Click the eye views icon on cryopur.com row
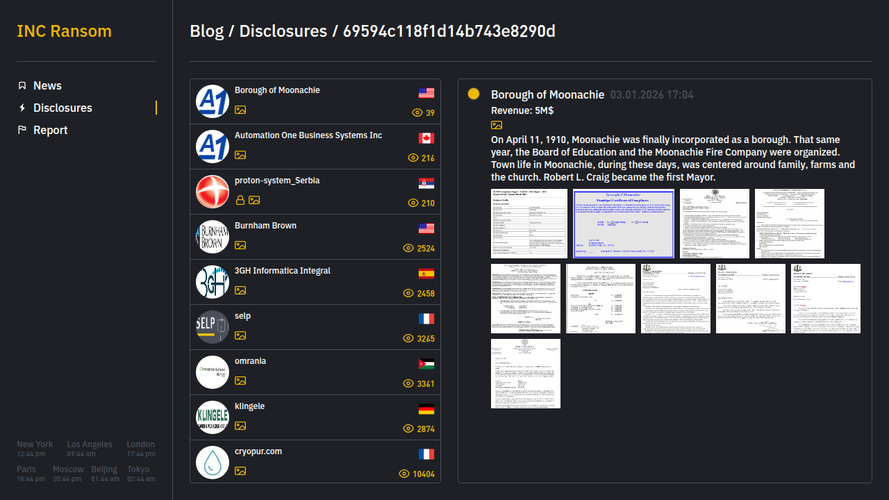Screen dimensions: 889x500 (x=404, y=474)
